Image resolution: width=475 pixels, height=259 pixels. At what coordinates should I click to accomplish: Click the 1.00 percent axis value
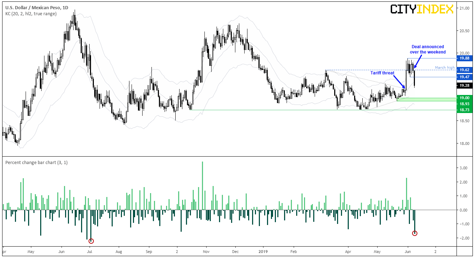(x=464, y=196)
